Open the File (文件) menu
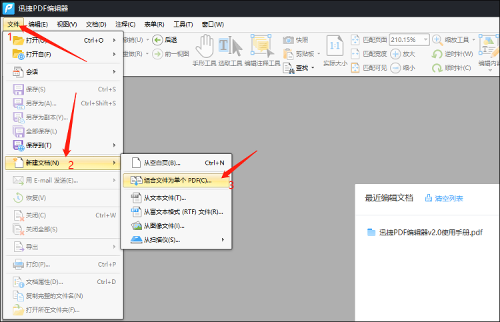The width and height of the screenshot is (500, 322). coord(13,24)
